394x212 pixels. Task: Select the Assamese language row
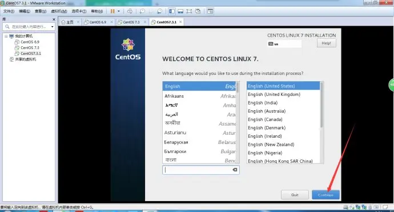[199, 123]
